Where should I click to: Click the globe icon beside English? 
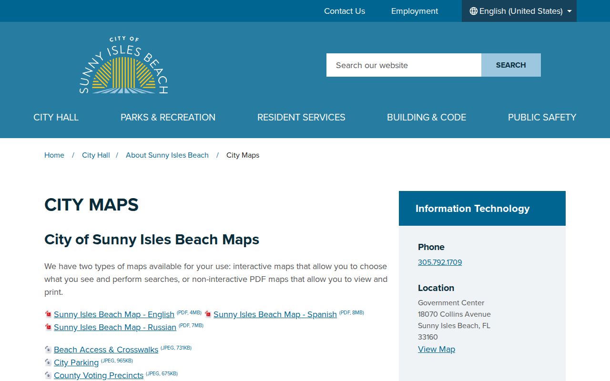pos(474,11)
